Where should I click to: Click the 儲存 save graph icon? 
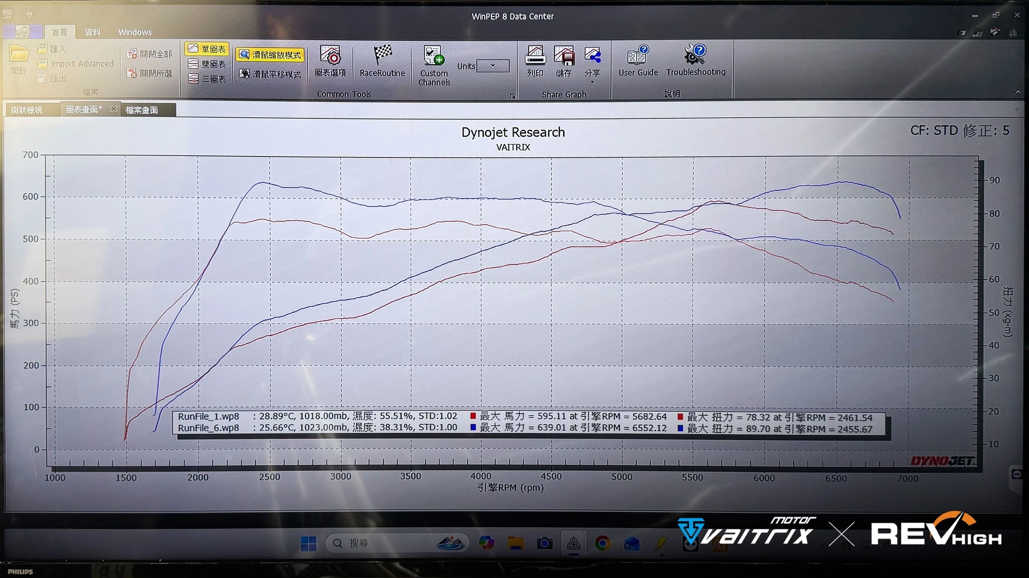[564, 56]
